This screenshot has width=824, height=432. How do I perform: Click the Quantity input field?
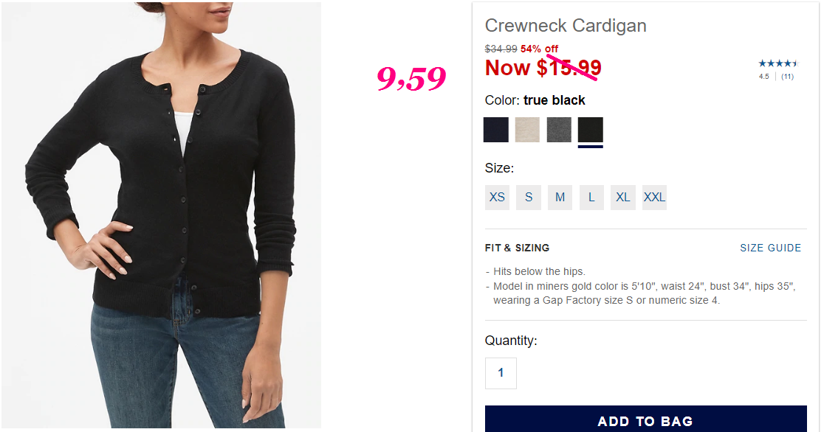click(501, 373)
